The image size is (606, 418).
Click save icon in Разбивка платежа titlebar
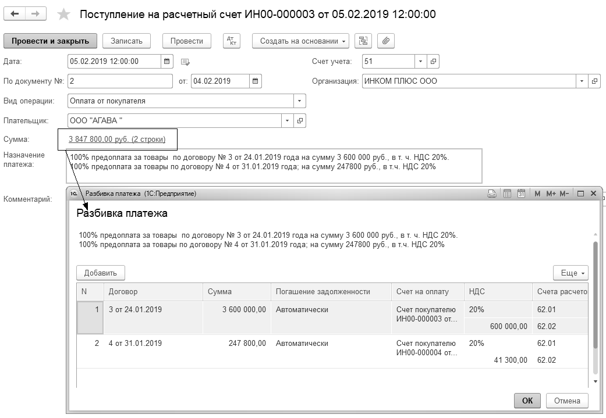pos(491,194)
